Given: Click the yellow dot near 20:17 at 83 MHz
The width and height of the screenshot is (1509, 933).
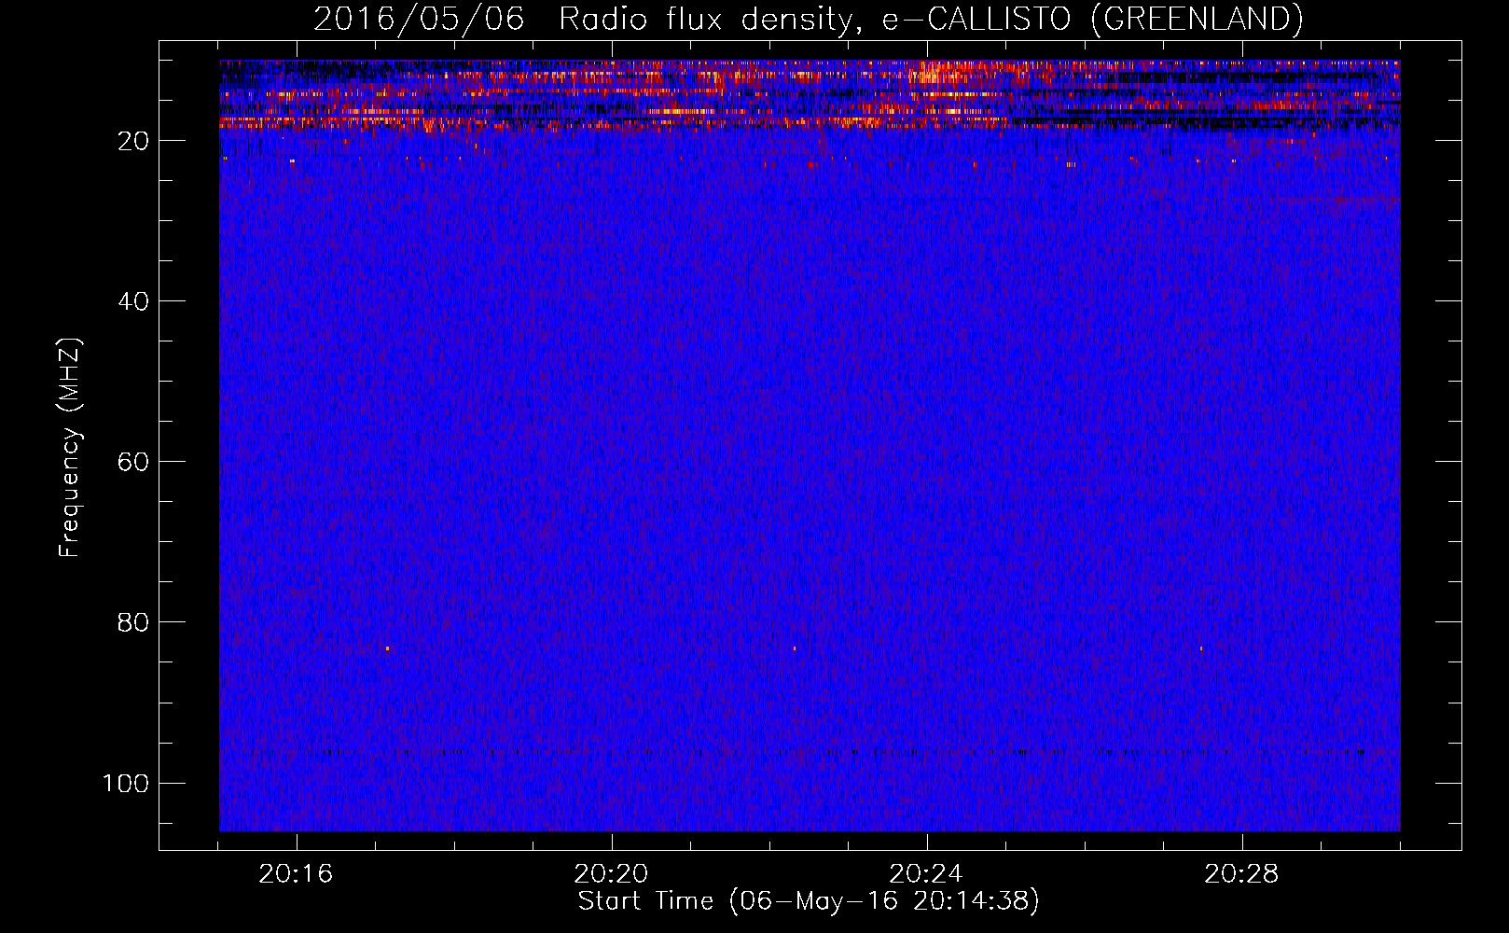Looking at the screenshot, I should (387, 648).
